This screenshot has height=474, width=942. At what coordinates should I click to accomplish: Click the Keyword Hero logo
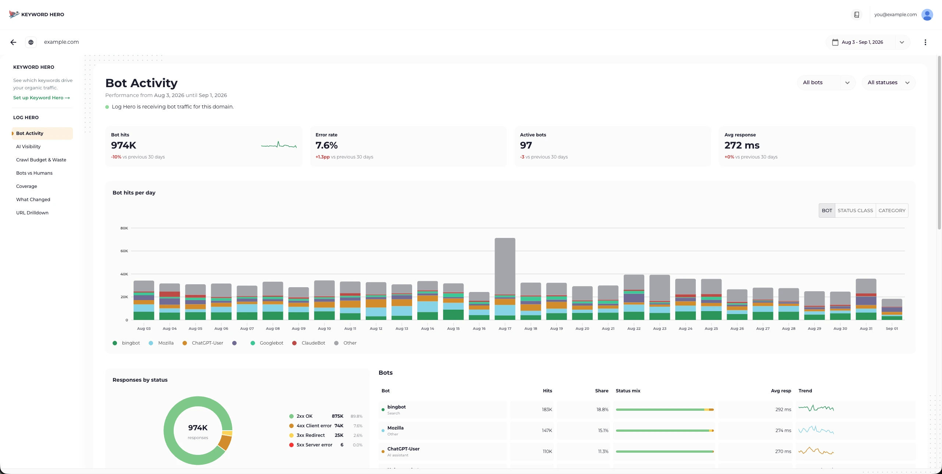click(36, 14)
